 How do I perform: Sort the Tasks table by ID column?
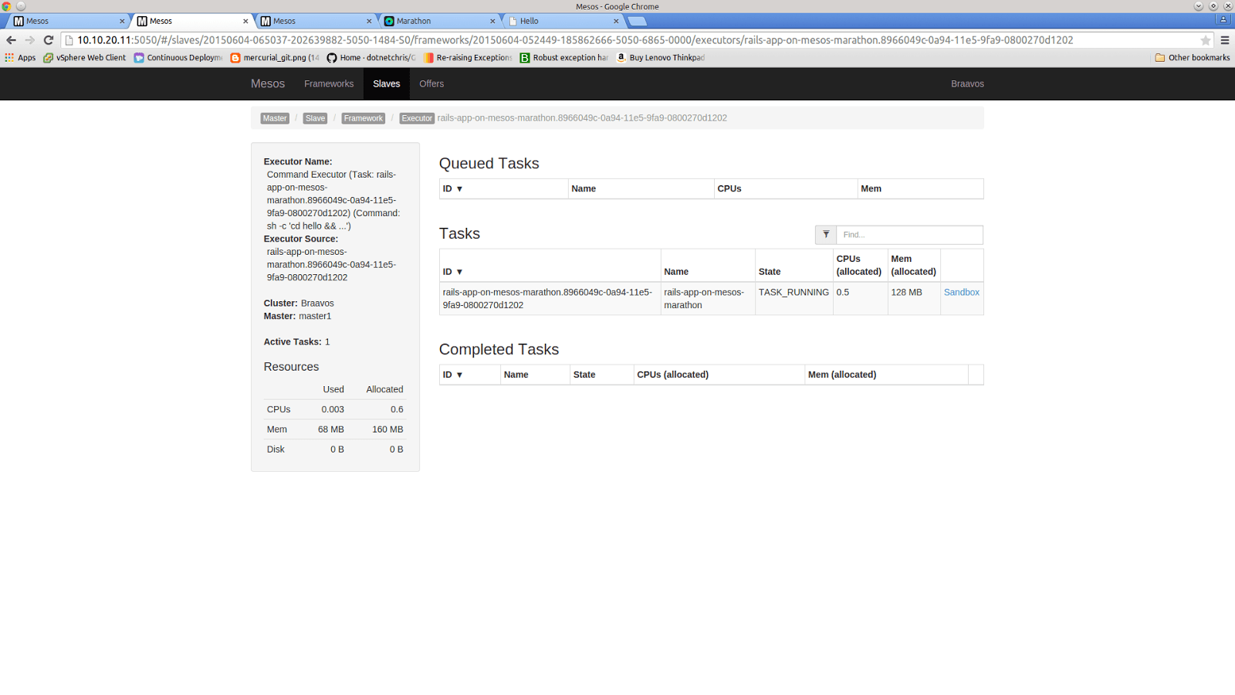pyautogui.click(x=452, y=272)
